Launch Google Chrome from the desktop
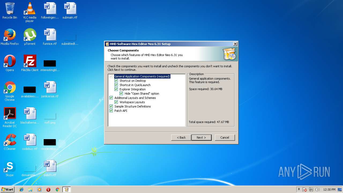Screen dimensions: 343x193 tap(10, 91)
